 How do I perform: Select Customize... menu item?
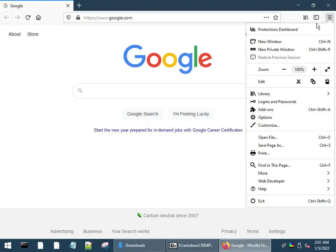tap(290, 125)
